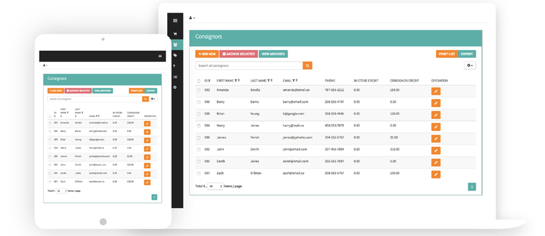Open the settings gear icon in laptop sidebar
The image size is (545, 236).
pos(175,87)
